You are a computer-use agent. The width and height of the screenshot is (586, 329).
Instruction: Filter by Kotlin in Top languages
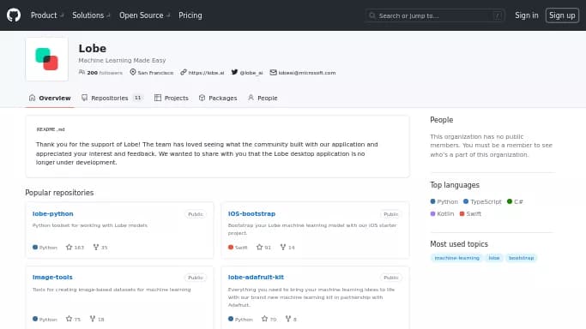pyautogui.click(x=442, y=213)
